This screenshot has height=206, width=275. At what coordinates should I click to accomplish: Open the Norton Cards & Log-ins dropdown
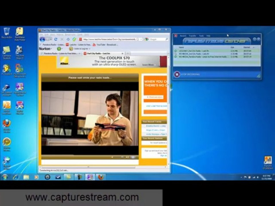(80, 49)
